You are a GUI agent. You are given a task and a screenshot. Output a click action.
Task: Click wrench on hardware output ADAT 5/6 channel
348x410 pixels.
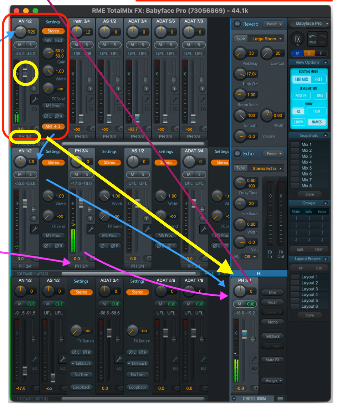click(x=175, y=359)
